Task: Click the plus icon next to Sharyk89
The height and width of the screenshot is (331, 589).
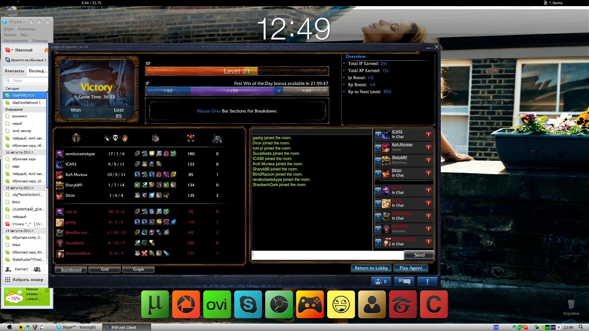Action: [378, 160]
